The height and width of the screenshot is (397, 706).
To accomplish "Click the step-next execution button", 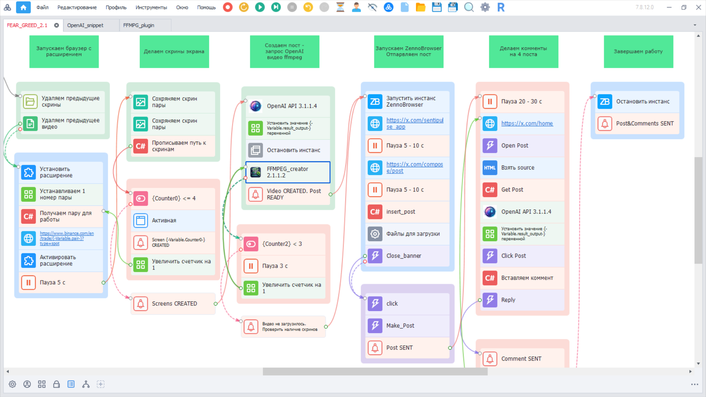I will [x=276, y=7].
